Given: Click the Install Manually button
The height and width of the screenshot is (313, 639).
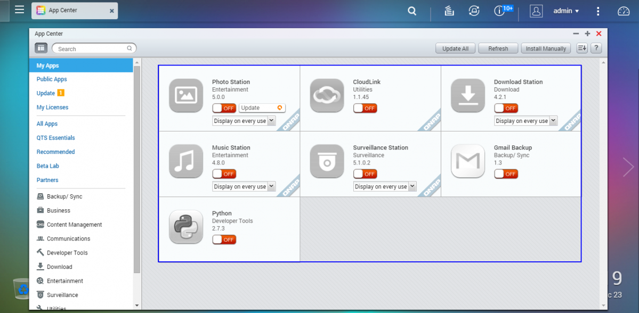Looking at the screenshot, I should point(546,48).
